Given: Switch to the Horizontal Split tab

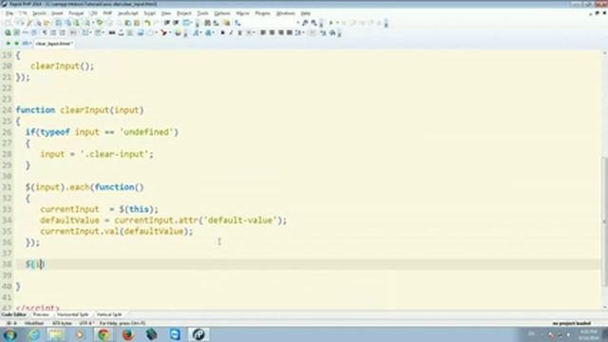Looking at the screenshot, I should point(72,314).
